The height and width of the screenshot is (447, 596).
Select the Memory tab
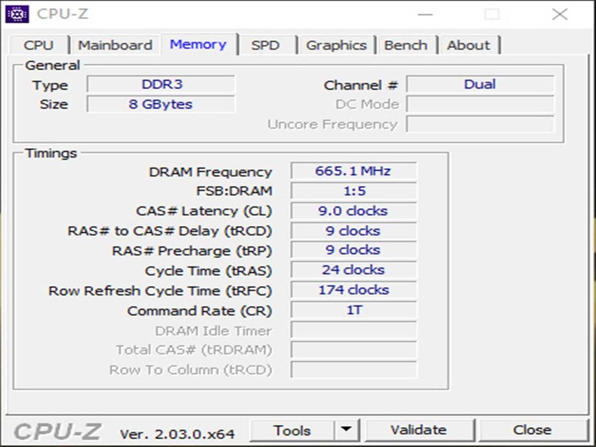(199, 45)
